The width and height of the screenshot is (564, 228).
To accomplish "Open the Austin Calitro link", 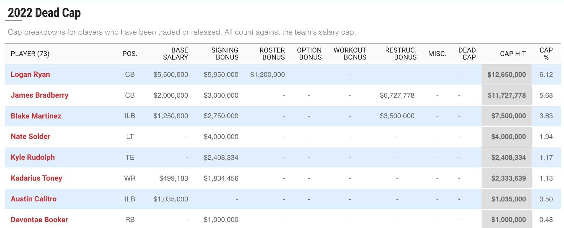I will coord(34,199).
